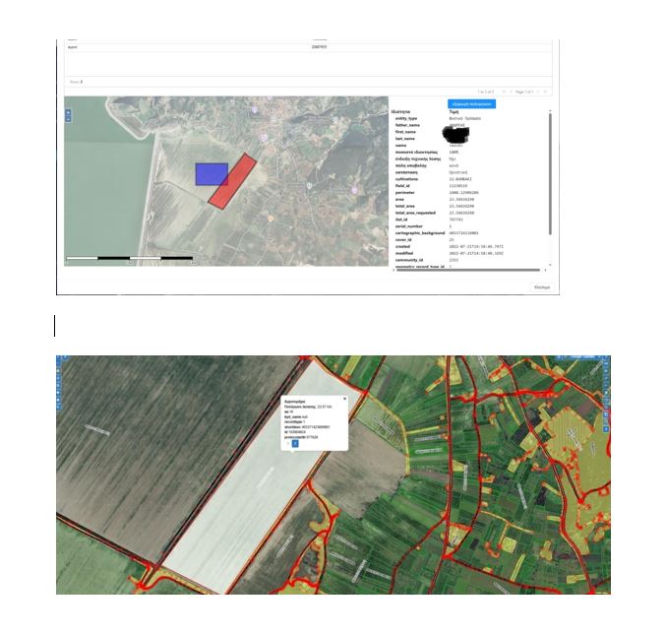
Task: Click the blue export button above the attribute table
Action: click(471, 103)
